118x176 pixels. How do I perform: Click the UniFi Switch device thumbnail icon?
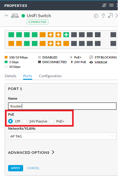(15, 16)
